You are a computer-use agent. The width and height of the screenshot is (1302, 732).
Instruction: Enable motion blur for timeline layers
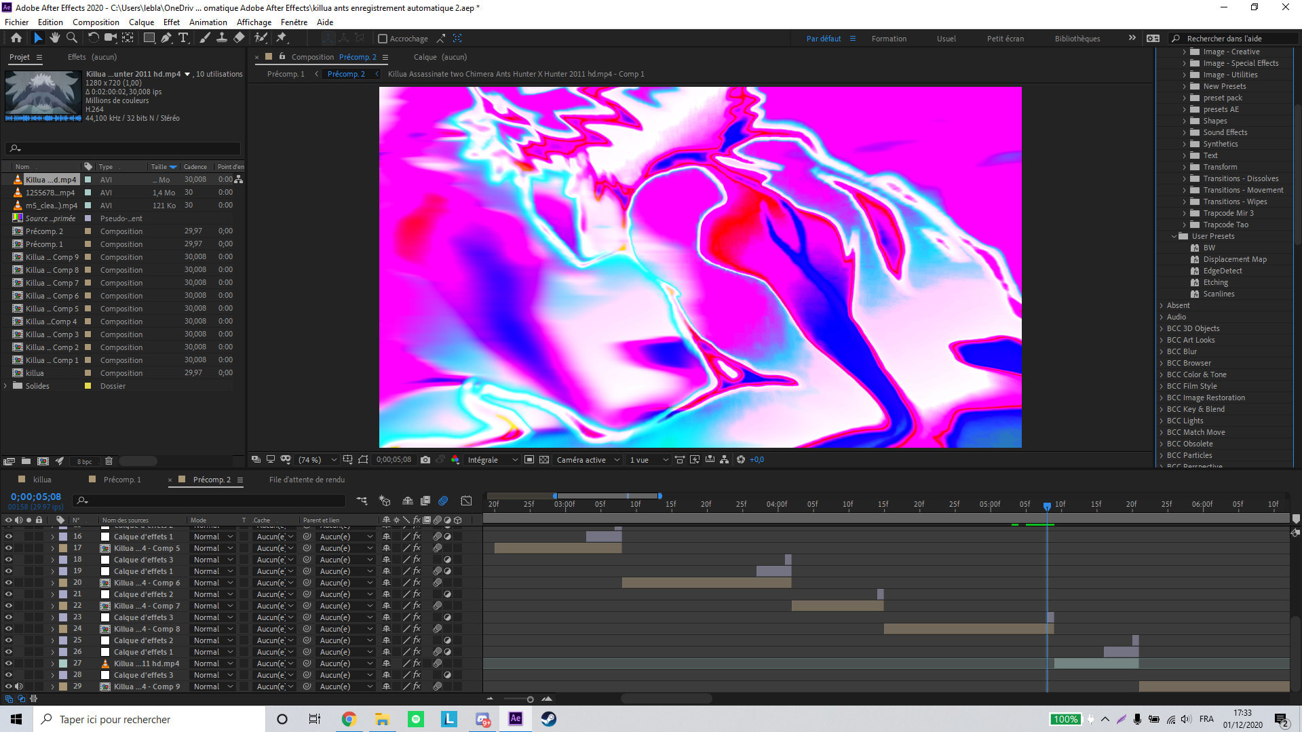click(x=443, y=501)
